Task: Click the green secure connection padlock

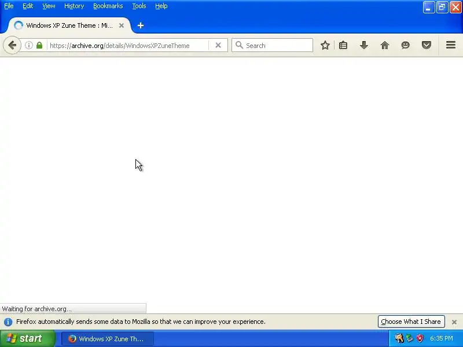Action: 39,45
